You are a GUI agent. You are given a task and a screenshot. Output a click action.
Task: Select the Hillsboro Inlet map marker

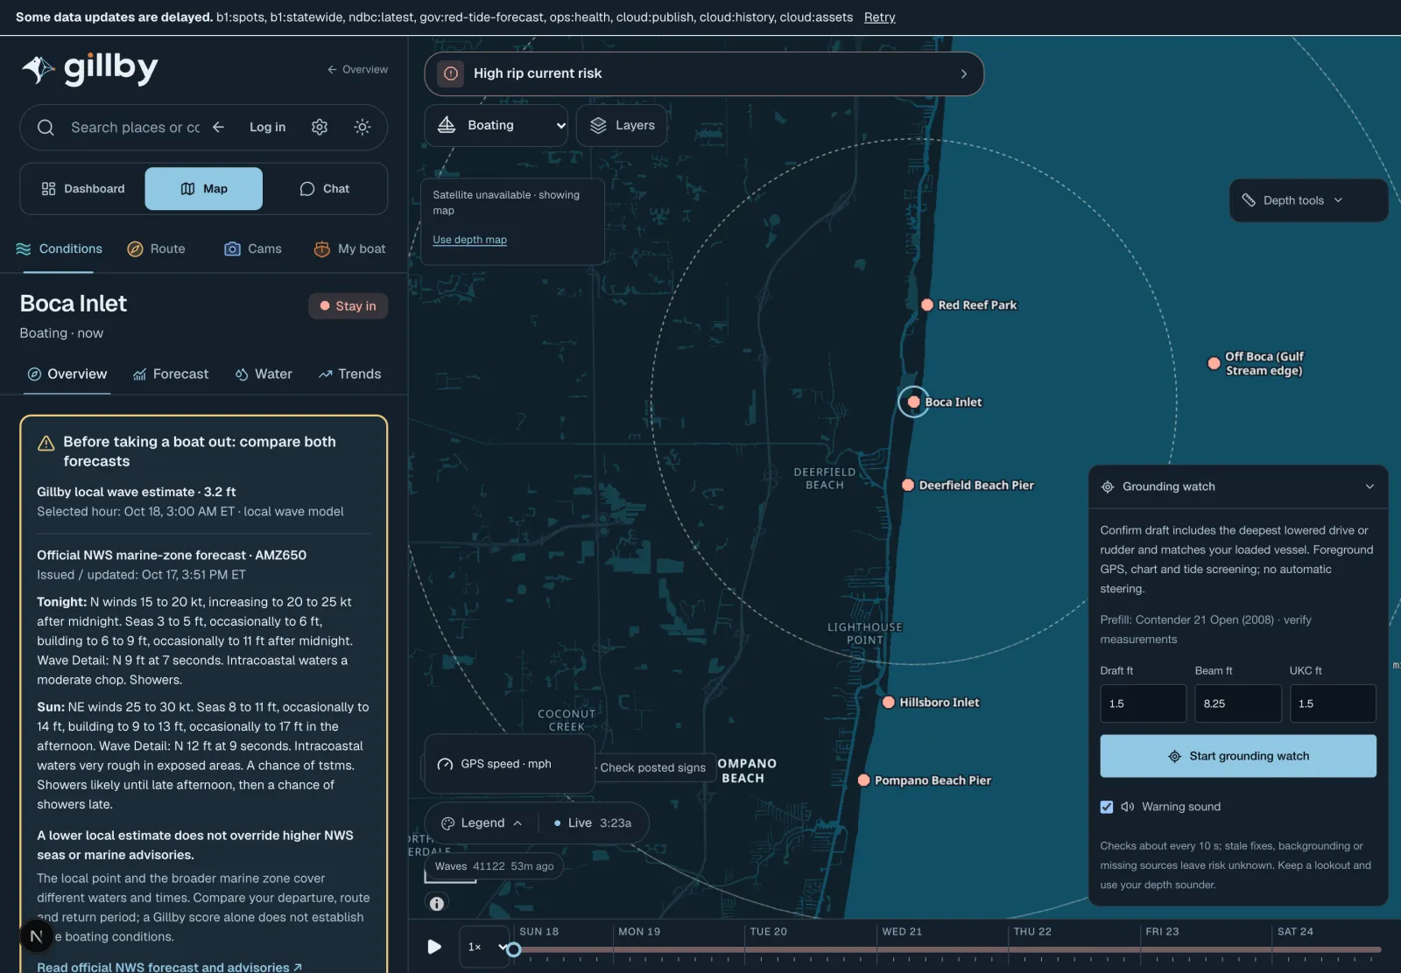click(888, 702)
